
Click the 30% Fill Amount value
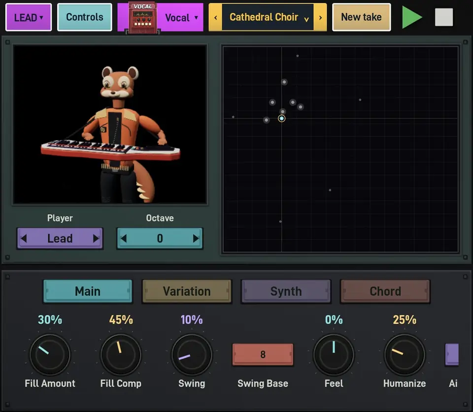[x=50, y=320]
